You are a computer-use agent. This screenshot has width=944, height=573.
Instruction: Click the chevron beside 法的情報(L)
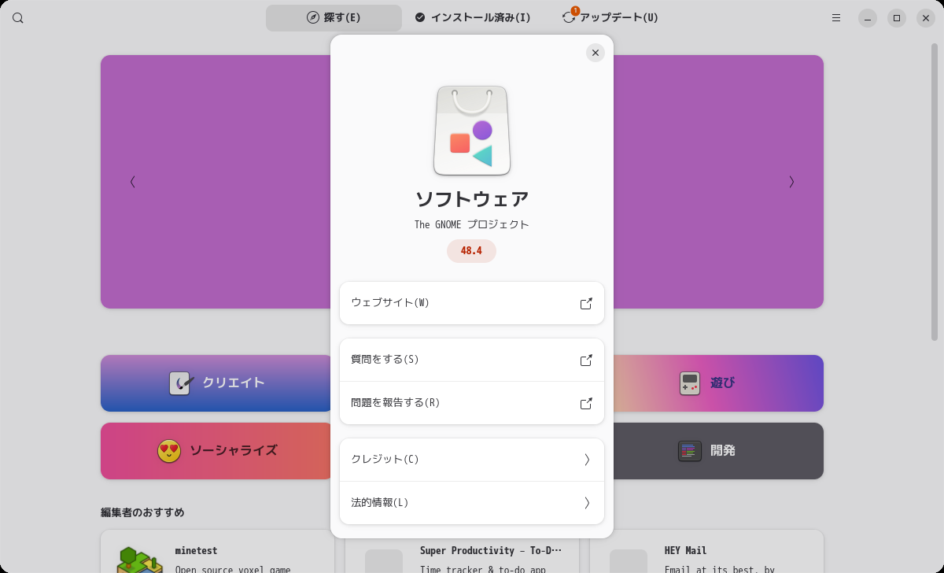coord(587,503)
